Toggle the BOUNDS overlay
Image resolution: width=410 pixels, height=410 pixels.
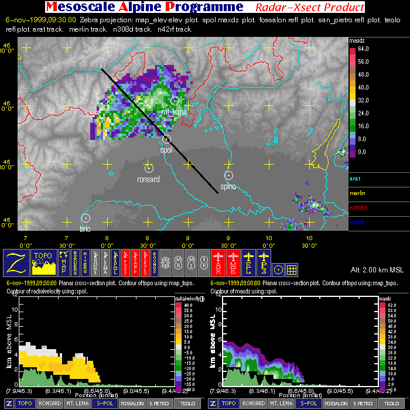tap(154, 263)
